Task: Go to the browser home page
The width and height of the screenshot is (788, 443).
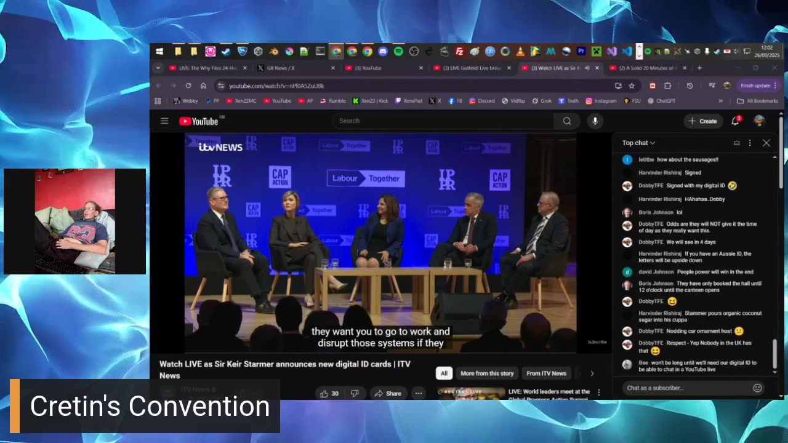Action: [x=203, y=86]
